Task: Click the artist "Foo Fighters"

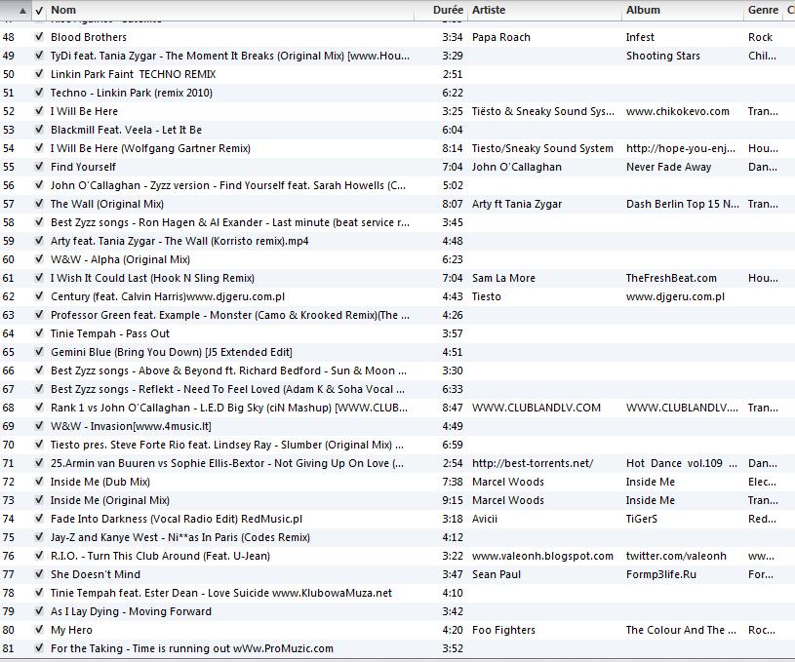Action: [x=503, y=630]
